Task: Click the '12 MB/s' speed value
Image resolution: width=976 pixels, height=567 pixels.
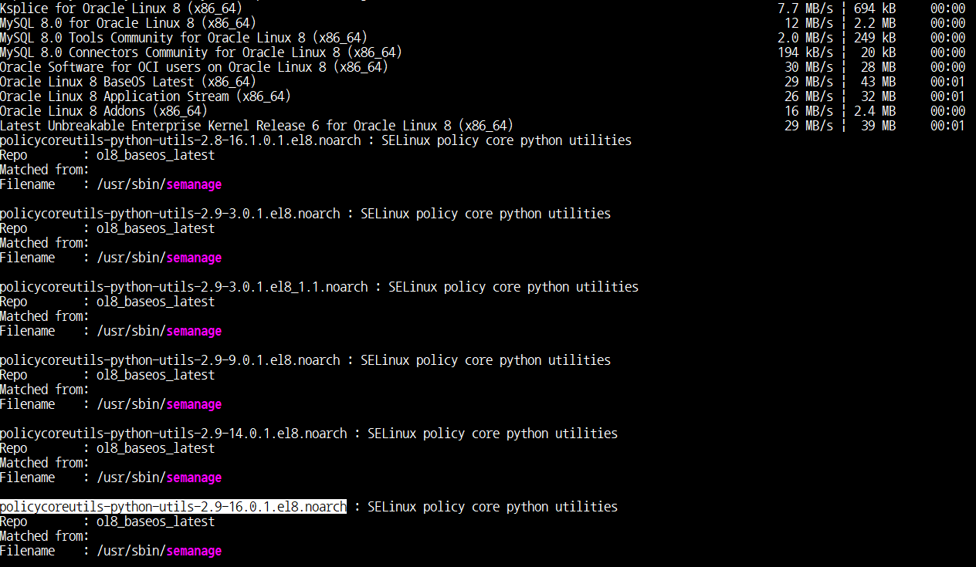Action: point(809,23)
